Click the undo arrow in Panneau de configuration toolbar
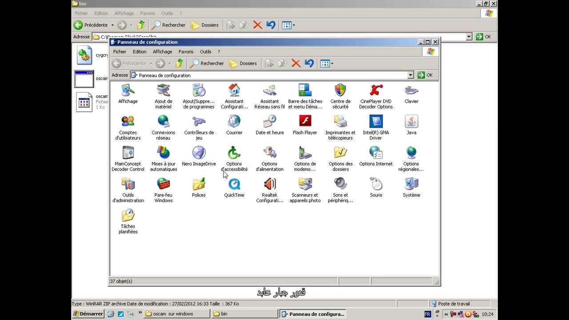This screenshot has width=569, height=320. point(309,63)
